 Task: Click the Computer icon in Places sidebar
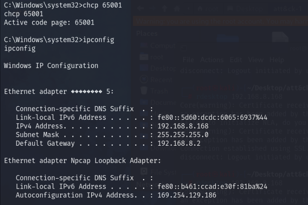pos(144,45)
